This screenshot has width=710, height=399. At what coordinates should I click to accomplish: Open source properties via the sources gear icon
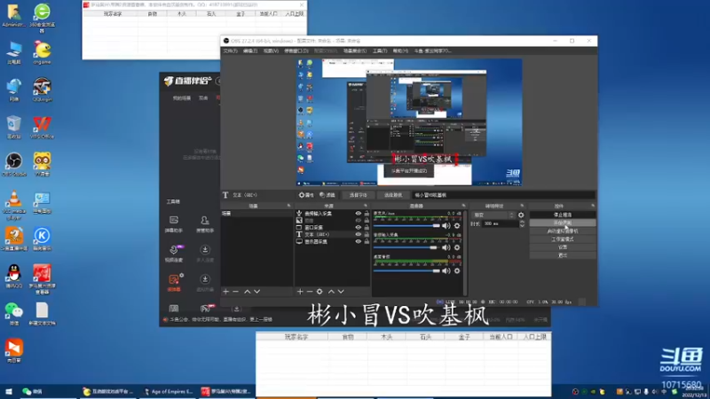pos(319,292)
